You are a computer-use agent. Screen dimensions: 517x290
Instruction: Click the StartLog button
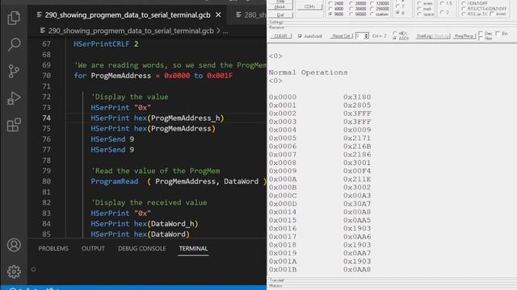pos(423,35)
